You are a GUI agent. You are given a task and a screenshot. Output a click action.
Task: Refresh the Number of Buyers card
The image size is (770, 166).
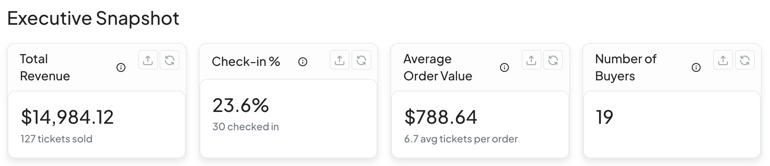(745, 60)
